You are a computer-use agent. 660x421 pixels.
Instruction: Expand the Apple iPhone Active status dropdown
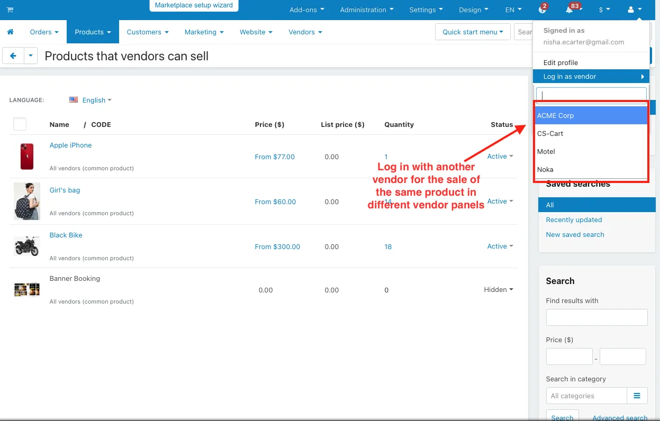point(500,157)
